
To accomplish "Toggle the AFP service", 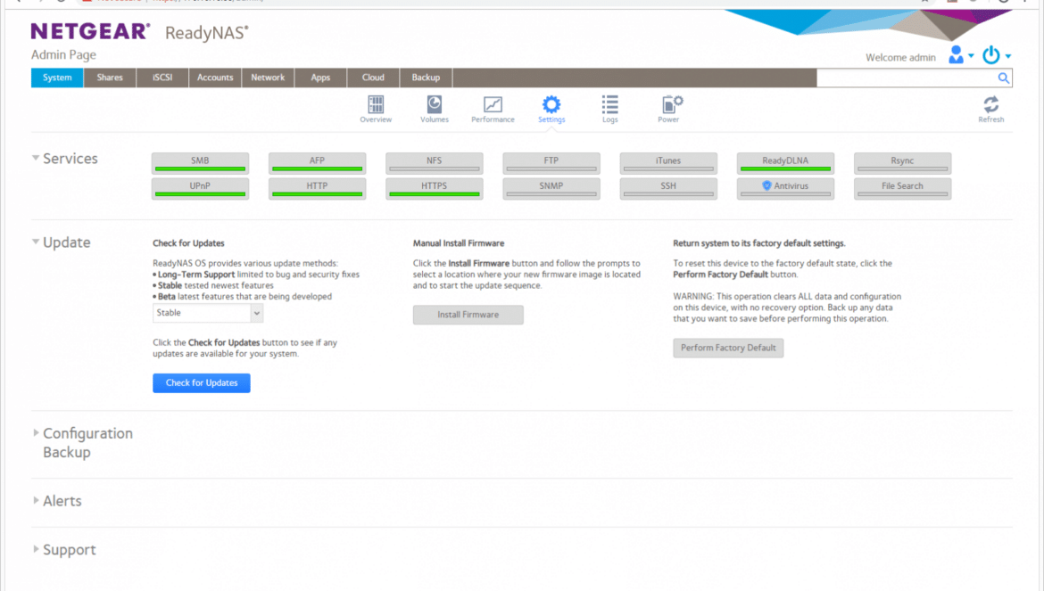I will [x=317, y=163].
